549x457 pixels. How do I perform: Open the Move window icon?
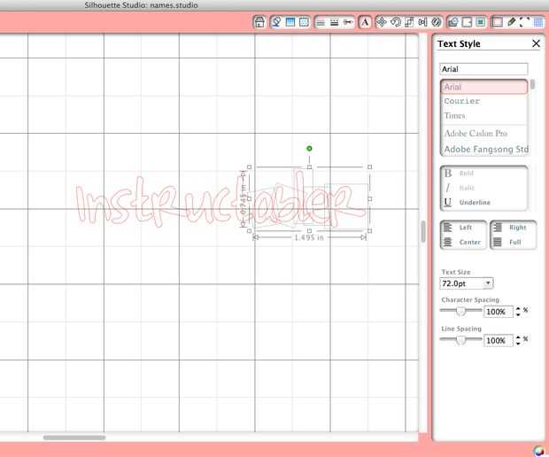click(x=382, y=22)
